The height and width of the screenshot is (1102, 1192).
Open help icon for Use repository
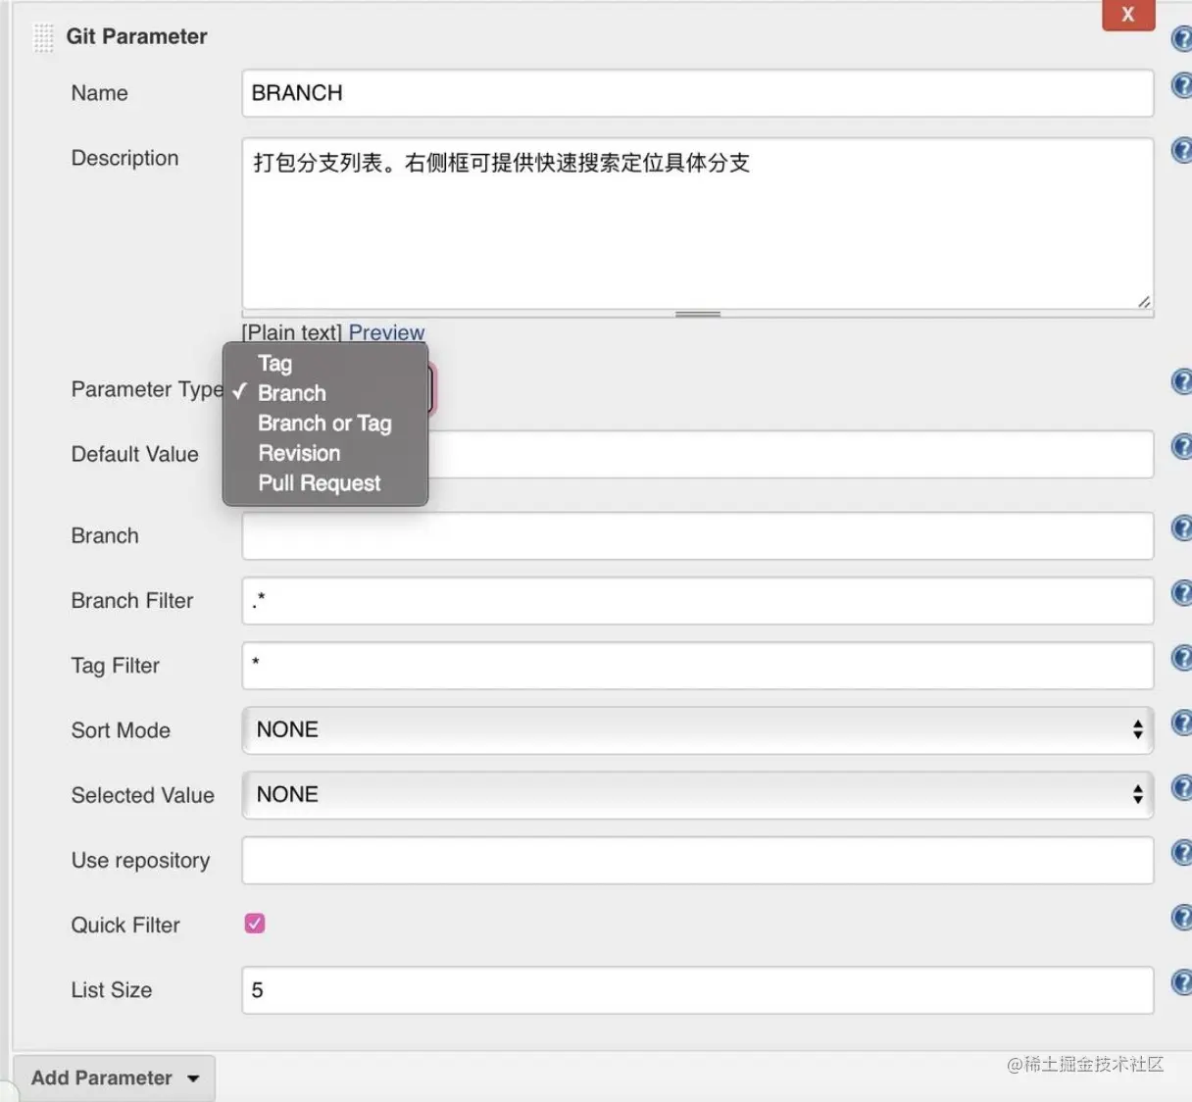[1182, 852]
